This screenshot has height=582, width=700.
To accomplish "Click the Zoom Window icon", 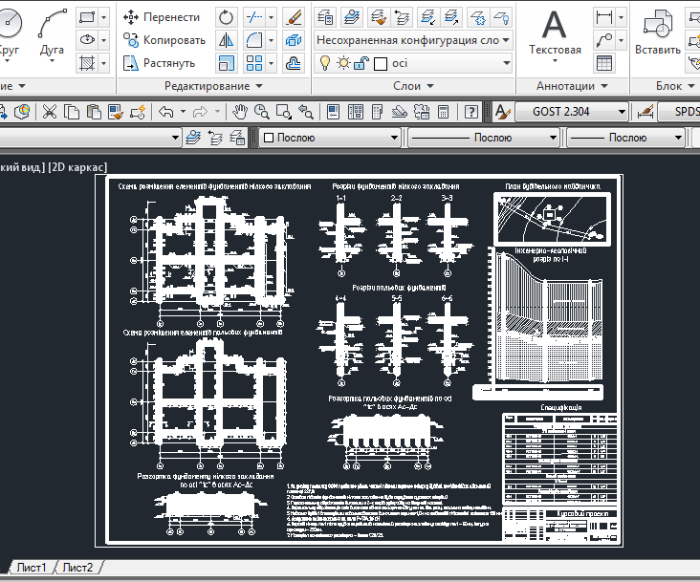I will click(x=284, y=112).
